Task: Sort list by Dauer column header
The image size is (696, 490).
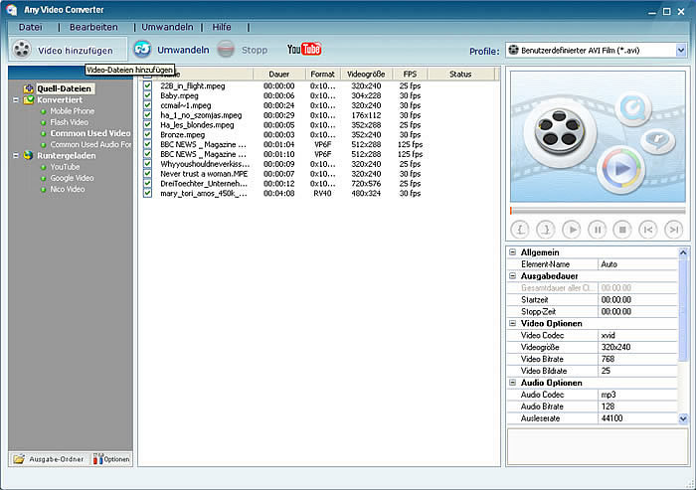Action: click(x=279, y=75)
